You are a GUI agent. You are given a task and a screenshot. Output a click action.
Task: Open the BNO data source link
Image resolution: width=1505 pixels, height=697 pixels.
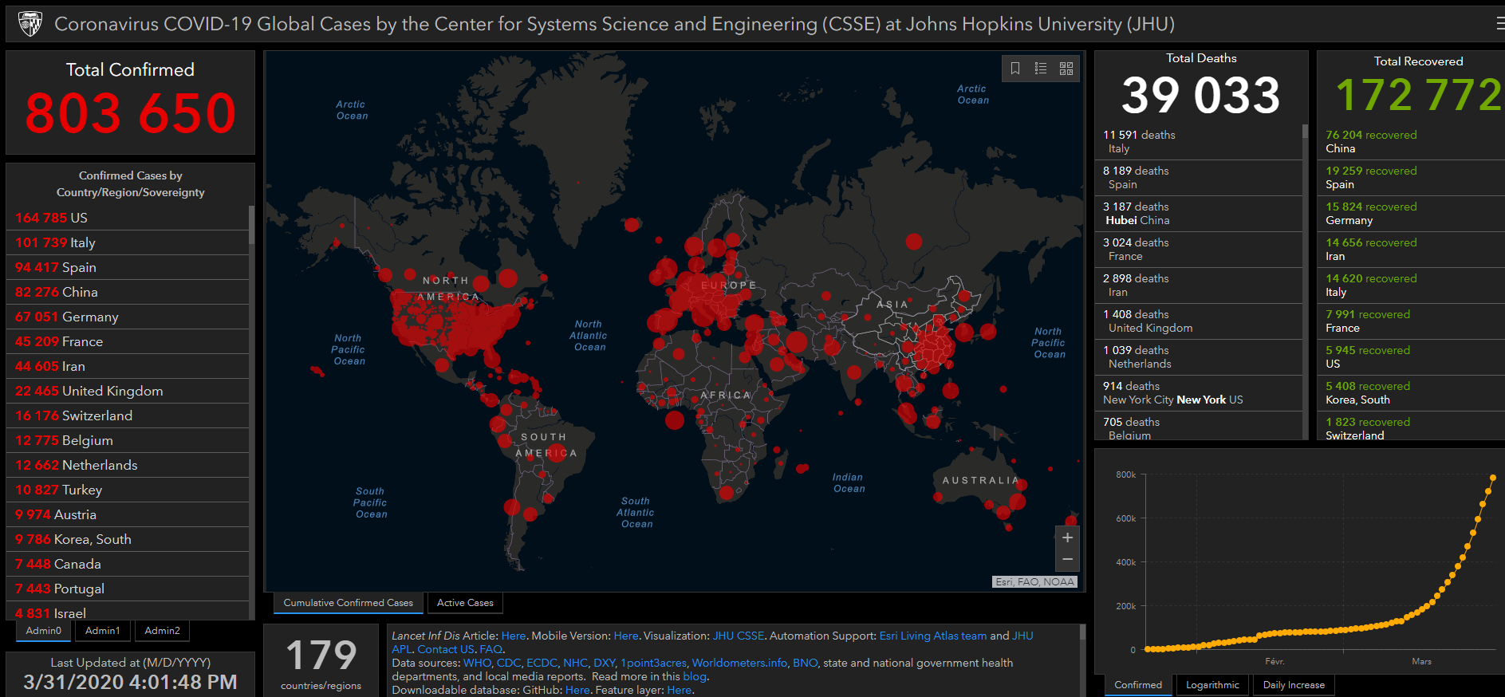coord(805,663)
